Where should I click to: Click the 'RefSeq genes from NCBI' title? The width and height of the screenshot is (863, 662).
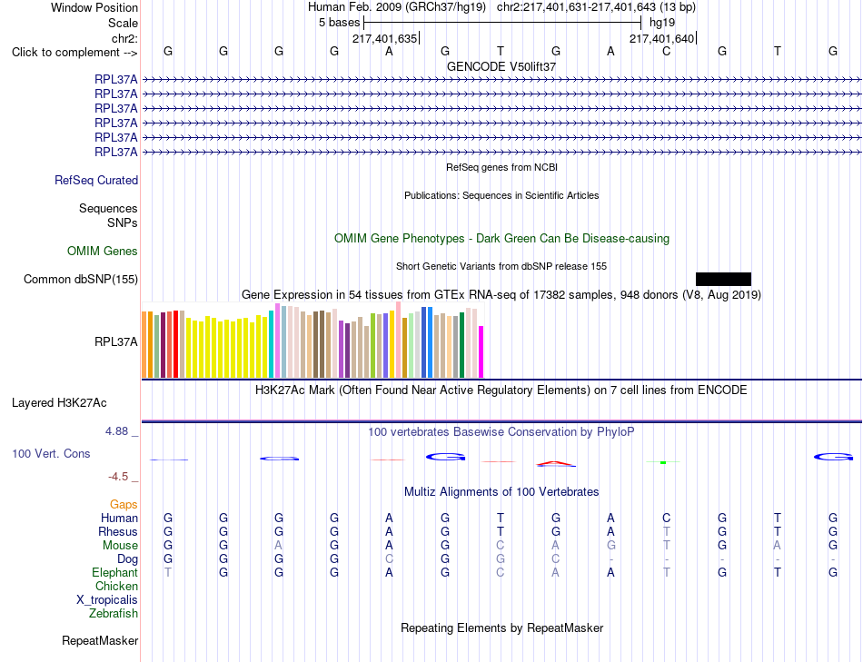coord(502,167)
